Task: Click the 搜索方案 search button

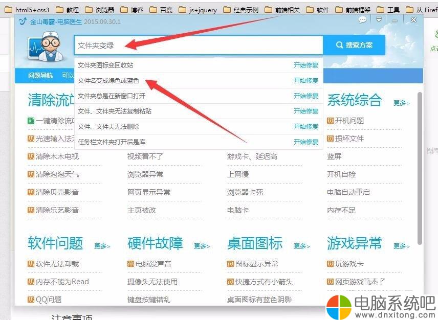Action: click(354, 45)
